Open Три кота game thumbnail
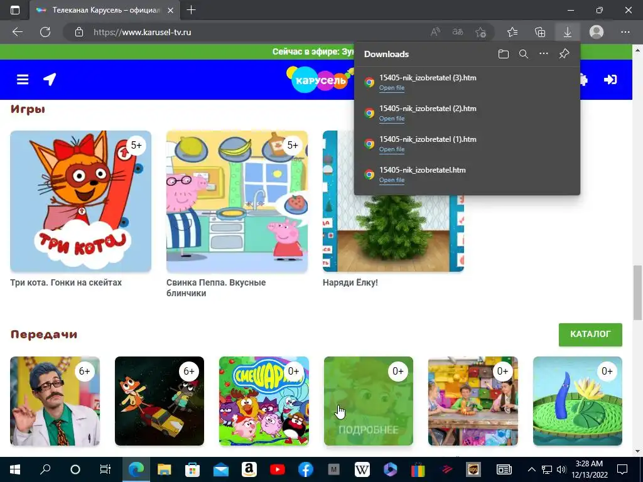 point(81,201)
